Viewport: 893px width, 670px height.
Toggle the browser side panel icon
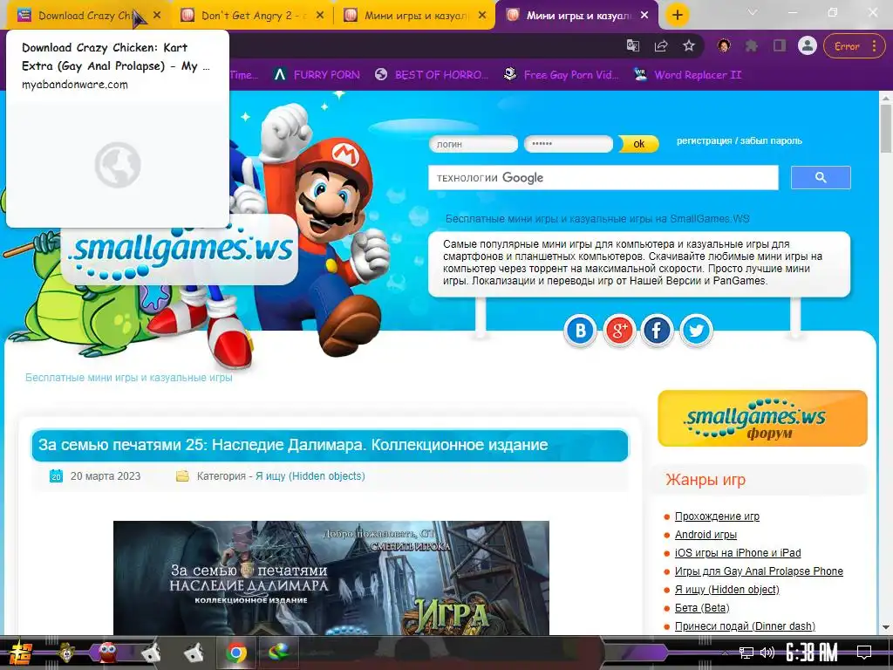click(x=780, y=46)
